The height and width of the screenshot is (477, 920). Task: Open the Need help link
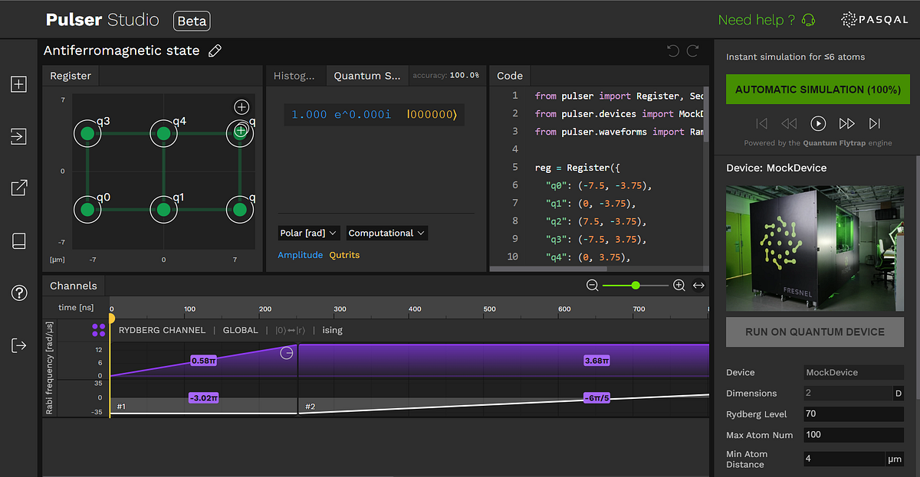[757, 20]
